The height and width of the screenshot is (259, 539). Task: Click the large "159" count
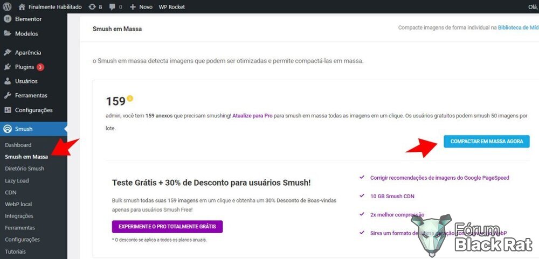pos(115,101)
